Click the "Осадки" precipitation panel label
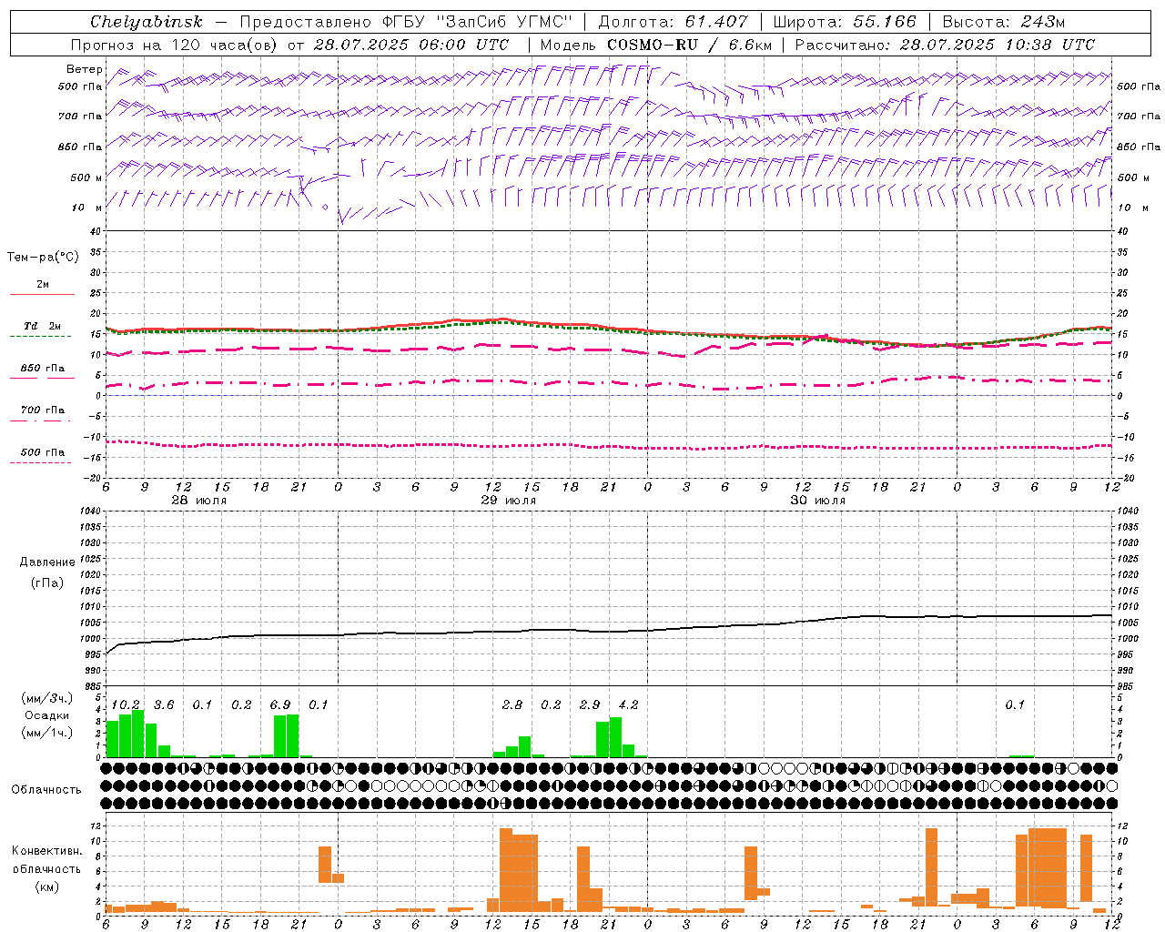1165x932 pixels. tap(47, 715)
